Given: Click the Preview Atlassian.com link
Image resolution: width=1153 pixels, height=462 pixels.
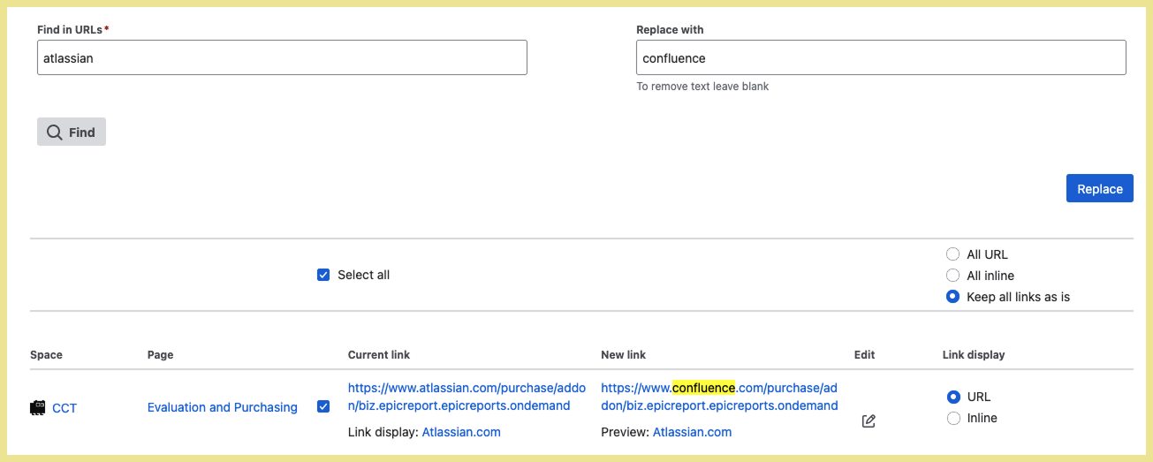Looking at the screenshot, I should click(x=692, y=432).
